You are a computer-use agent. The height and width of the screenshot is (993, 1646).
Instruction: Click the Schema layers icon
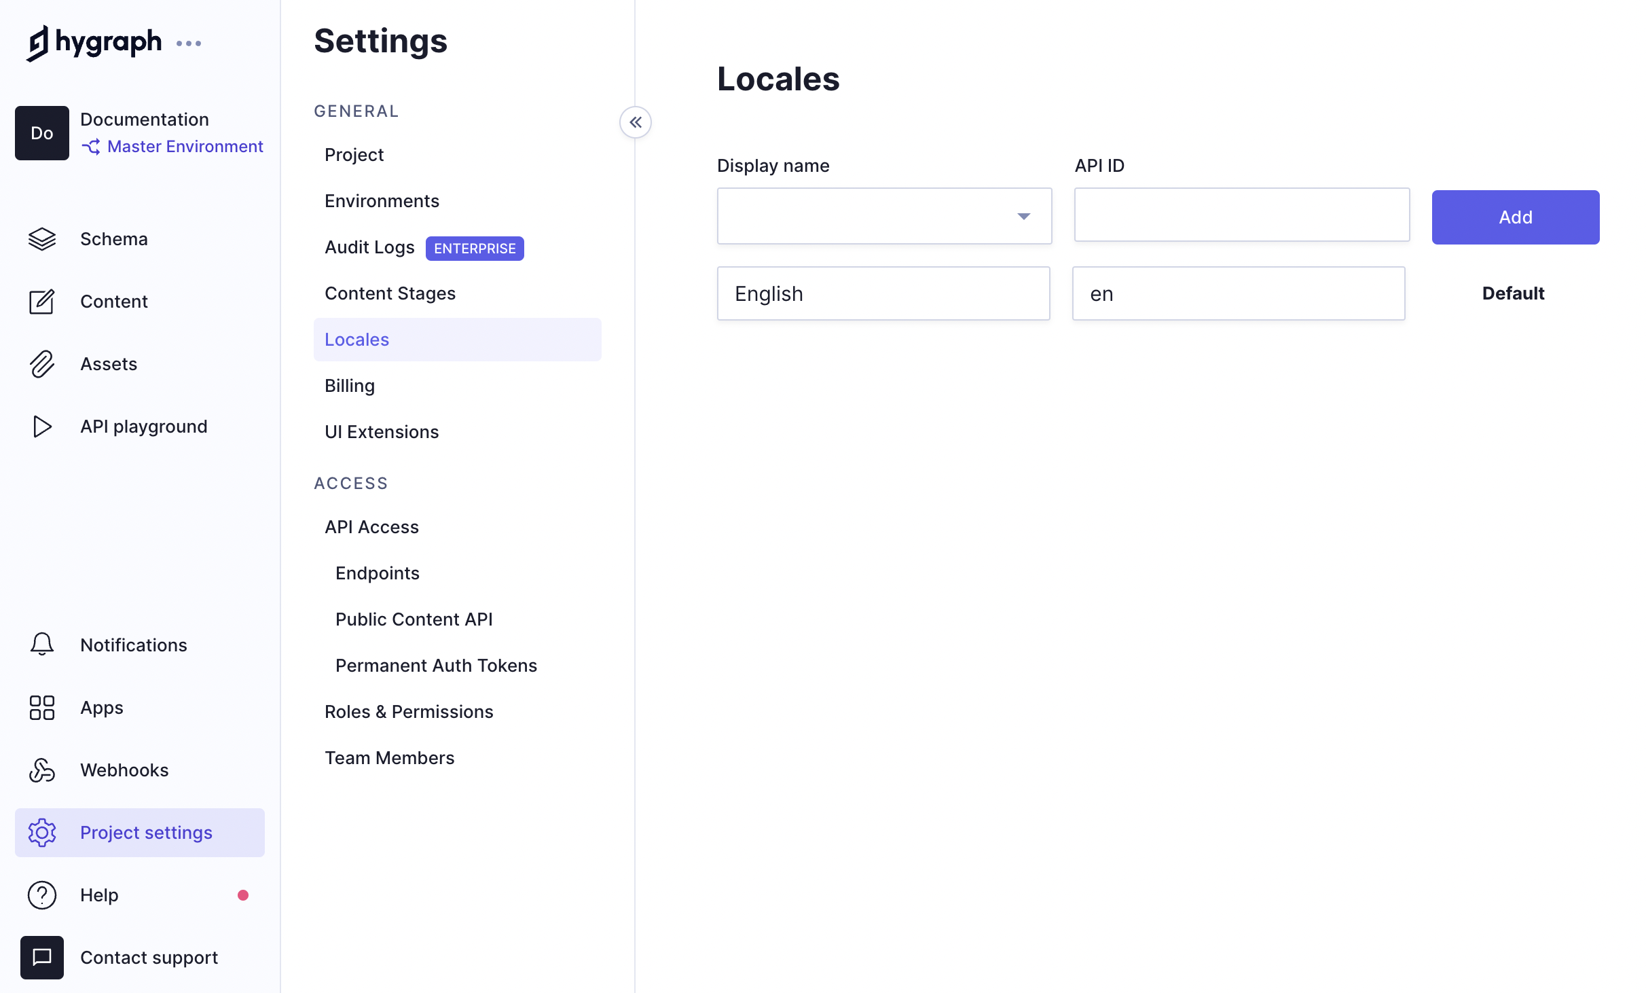tap(42, 239)
